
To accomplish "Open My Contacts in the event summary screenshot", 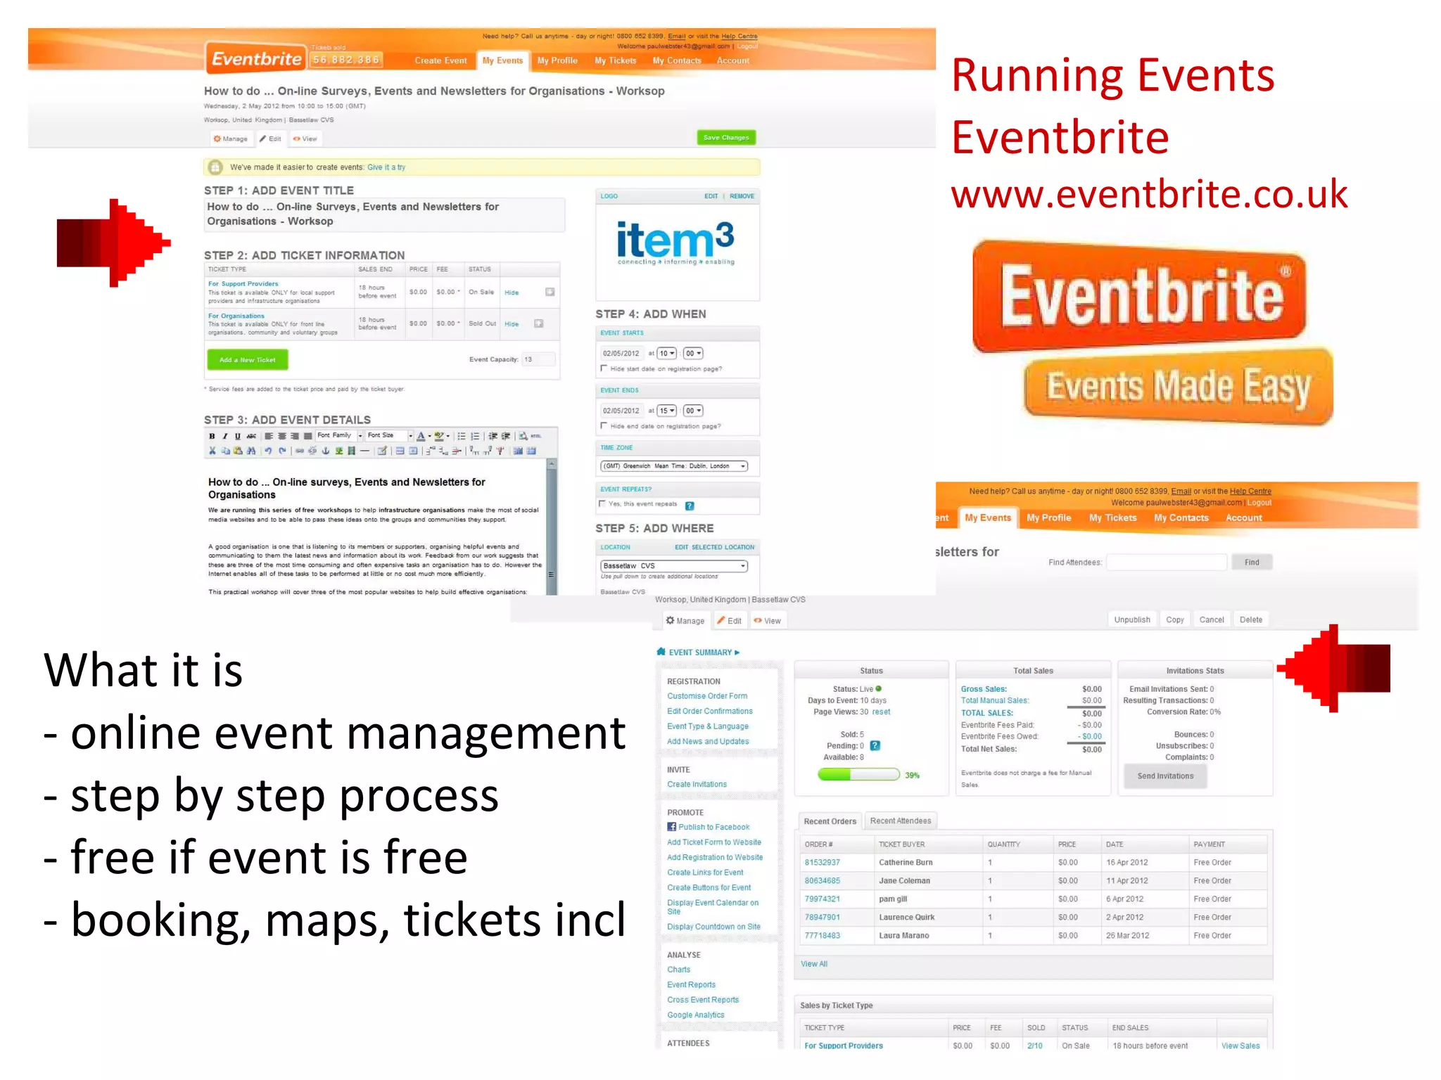I will (x=1181, y=517).
